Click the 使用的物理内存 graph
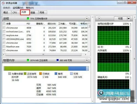This screenshot has width=137, height=104. coord(113,36)
